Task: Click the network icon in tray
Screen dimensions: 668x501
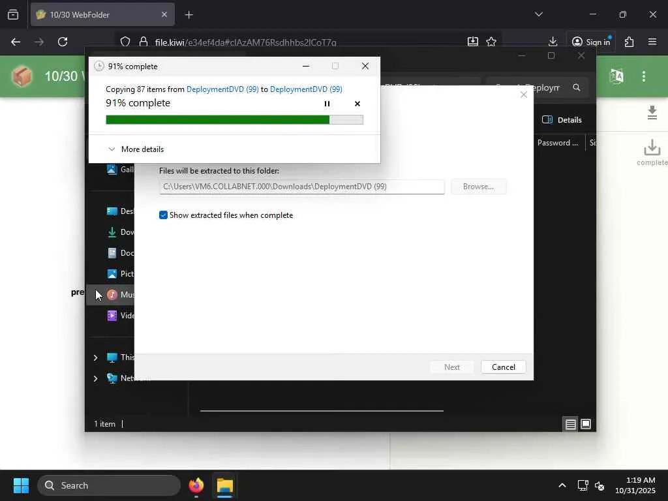Action: (583, 485)
